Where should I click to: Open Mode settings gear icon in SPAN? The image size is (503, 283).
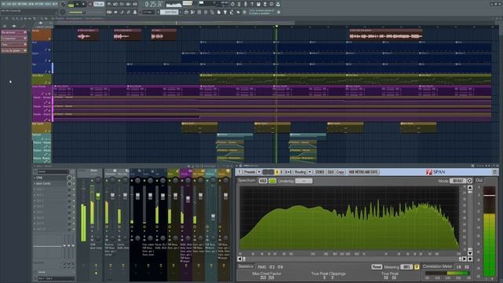point(470,181)
